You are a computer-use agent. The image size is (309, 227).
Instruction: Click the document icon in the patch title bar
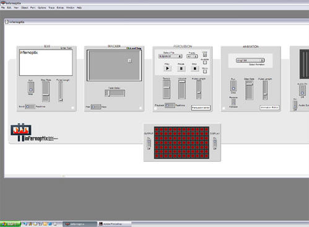(7, 22)
